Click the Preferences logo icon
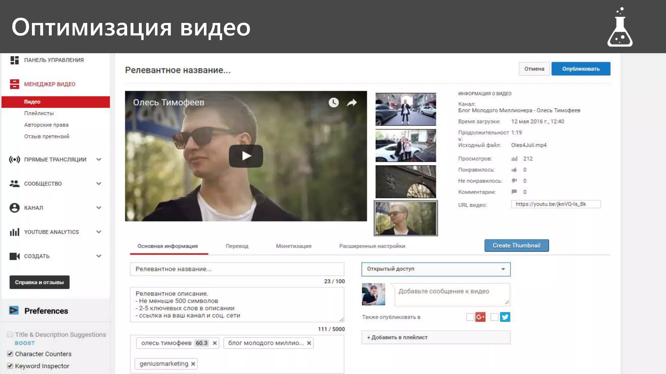Image resolution: width=666 pixels, height=374 pixels. click(x=14, y=310)
